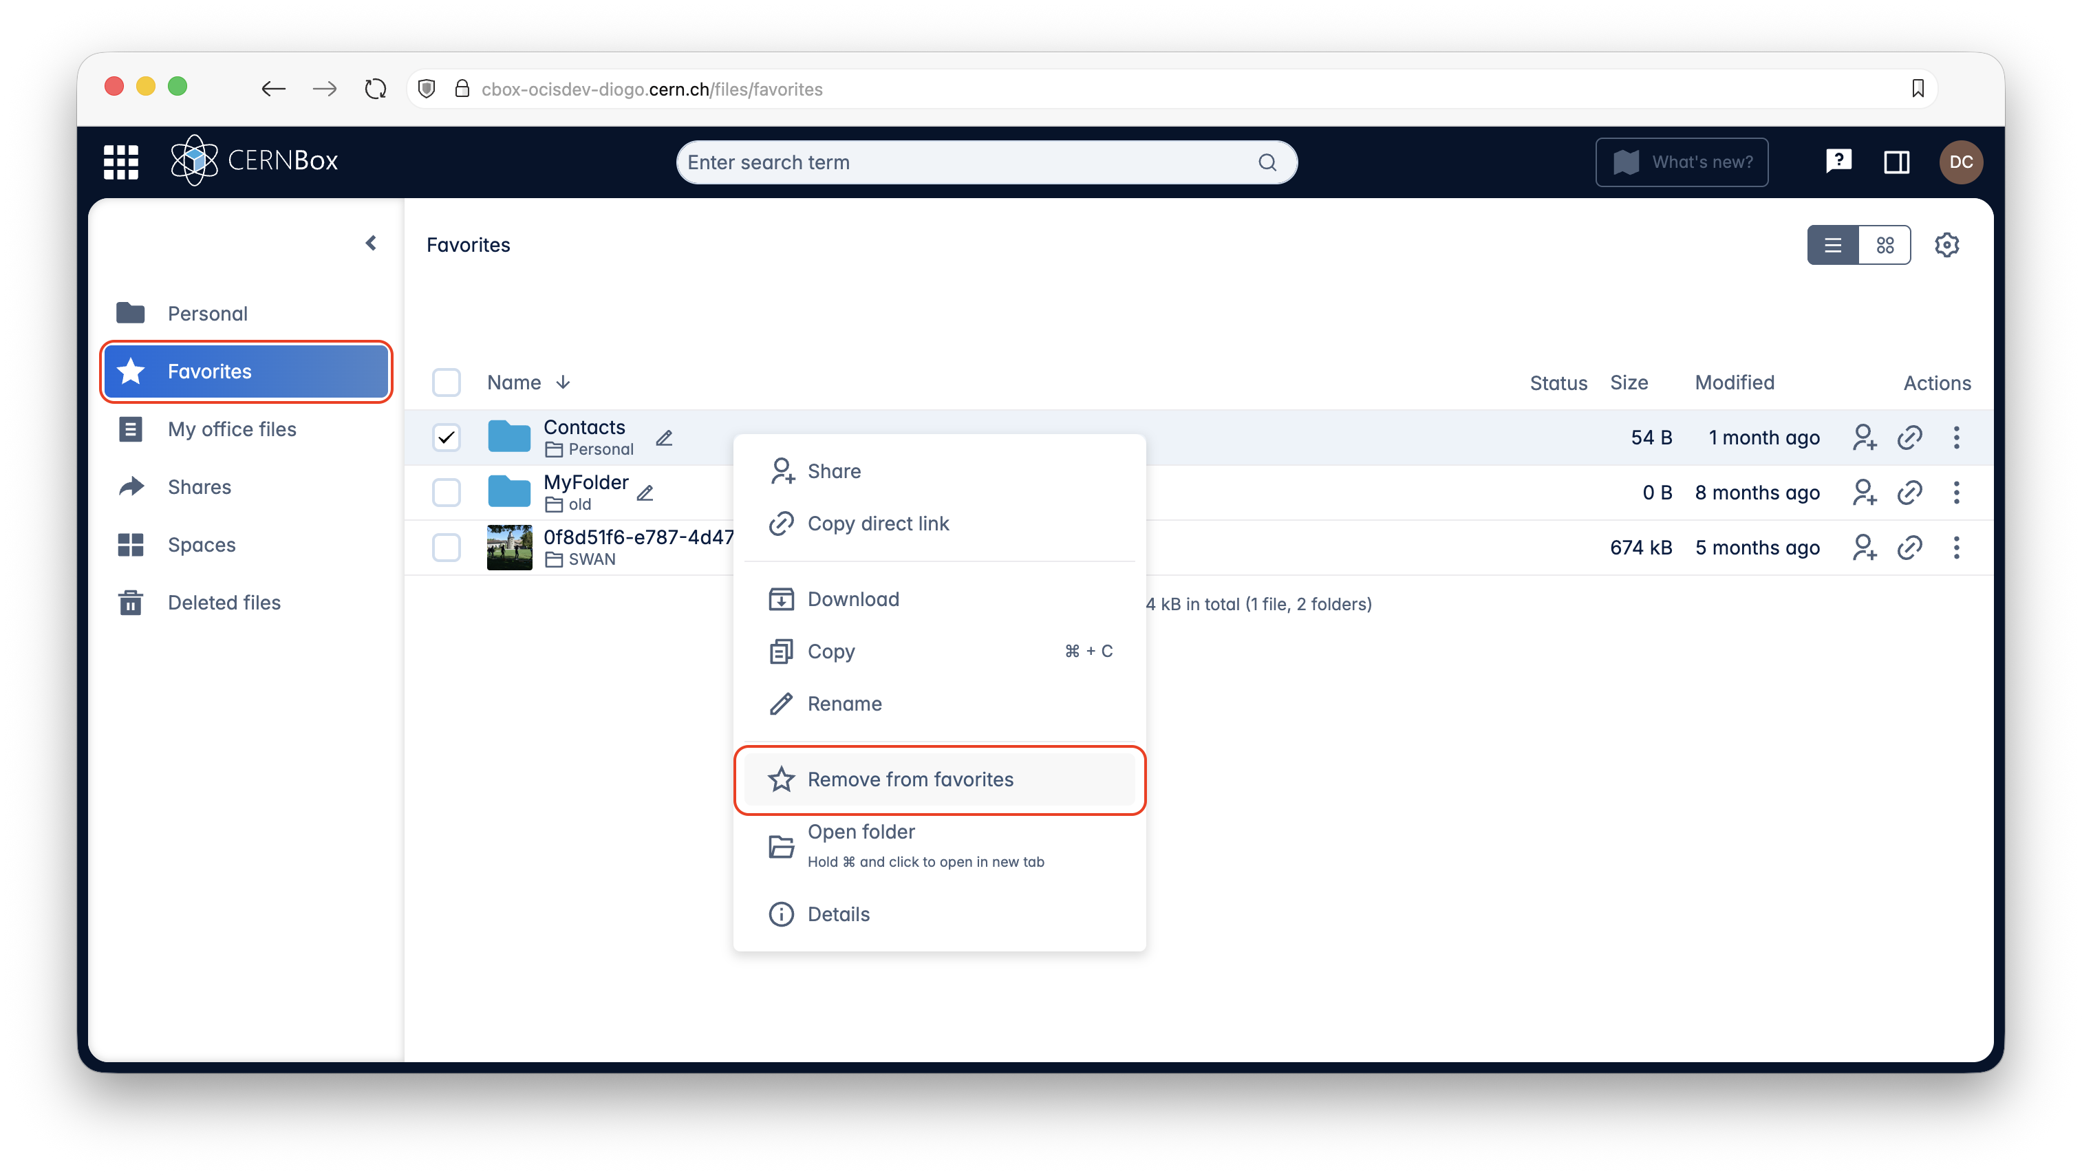The height and width of the screenshot is (1175, 2082).
Task: Open Deleted files in sidebar
Action: coord(224,602)
